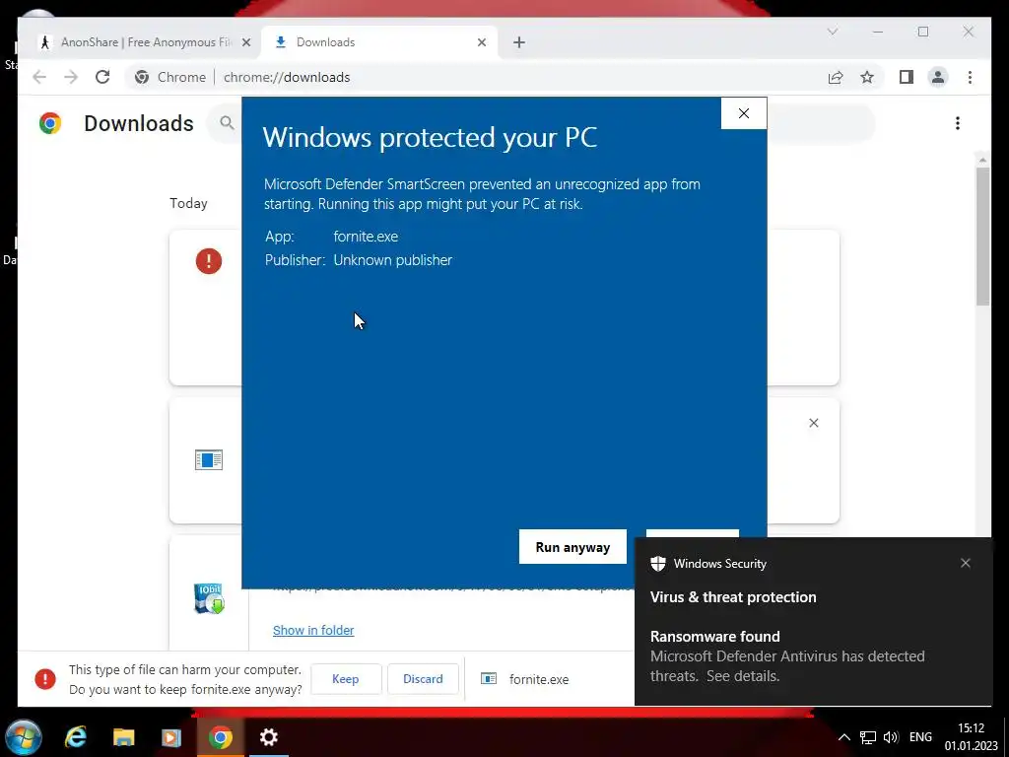Close the Downloads tab

[x=481, y=42]
